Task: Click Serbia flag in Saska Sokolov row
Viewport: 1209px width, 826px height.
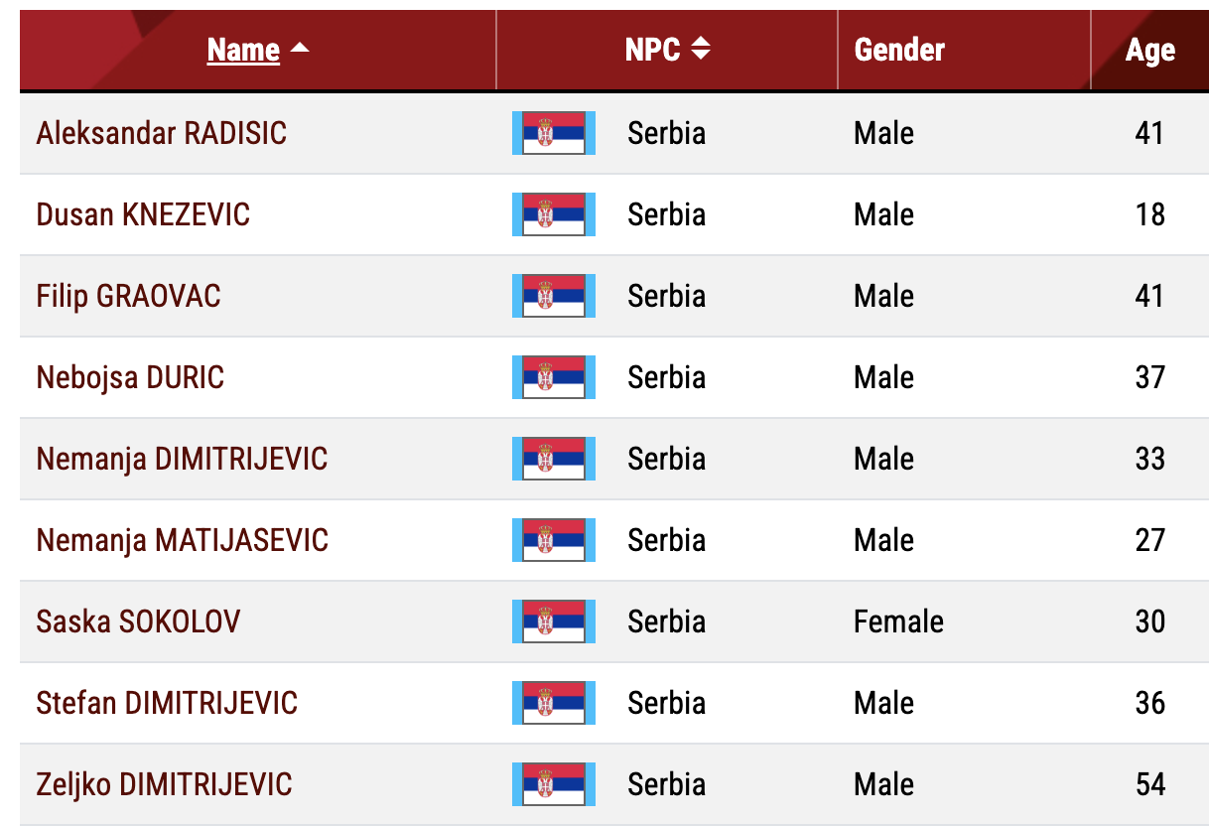Action: pyautogui.click(x=554, y=621)
